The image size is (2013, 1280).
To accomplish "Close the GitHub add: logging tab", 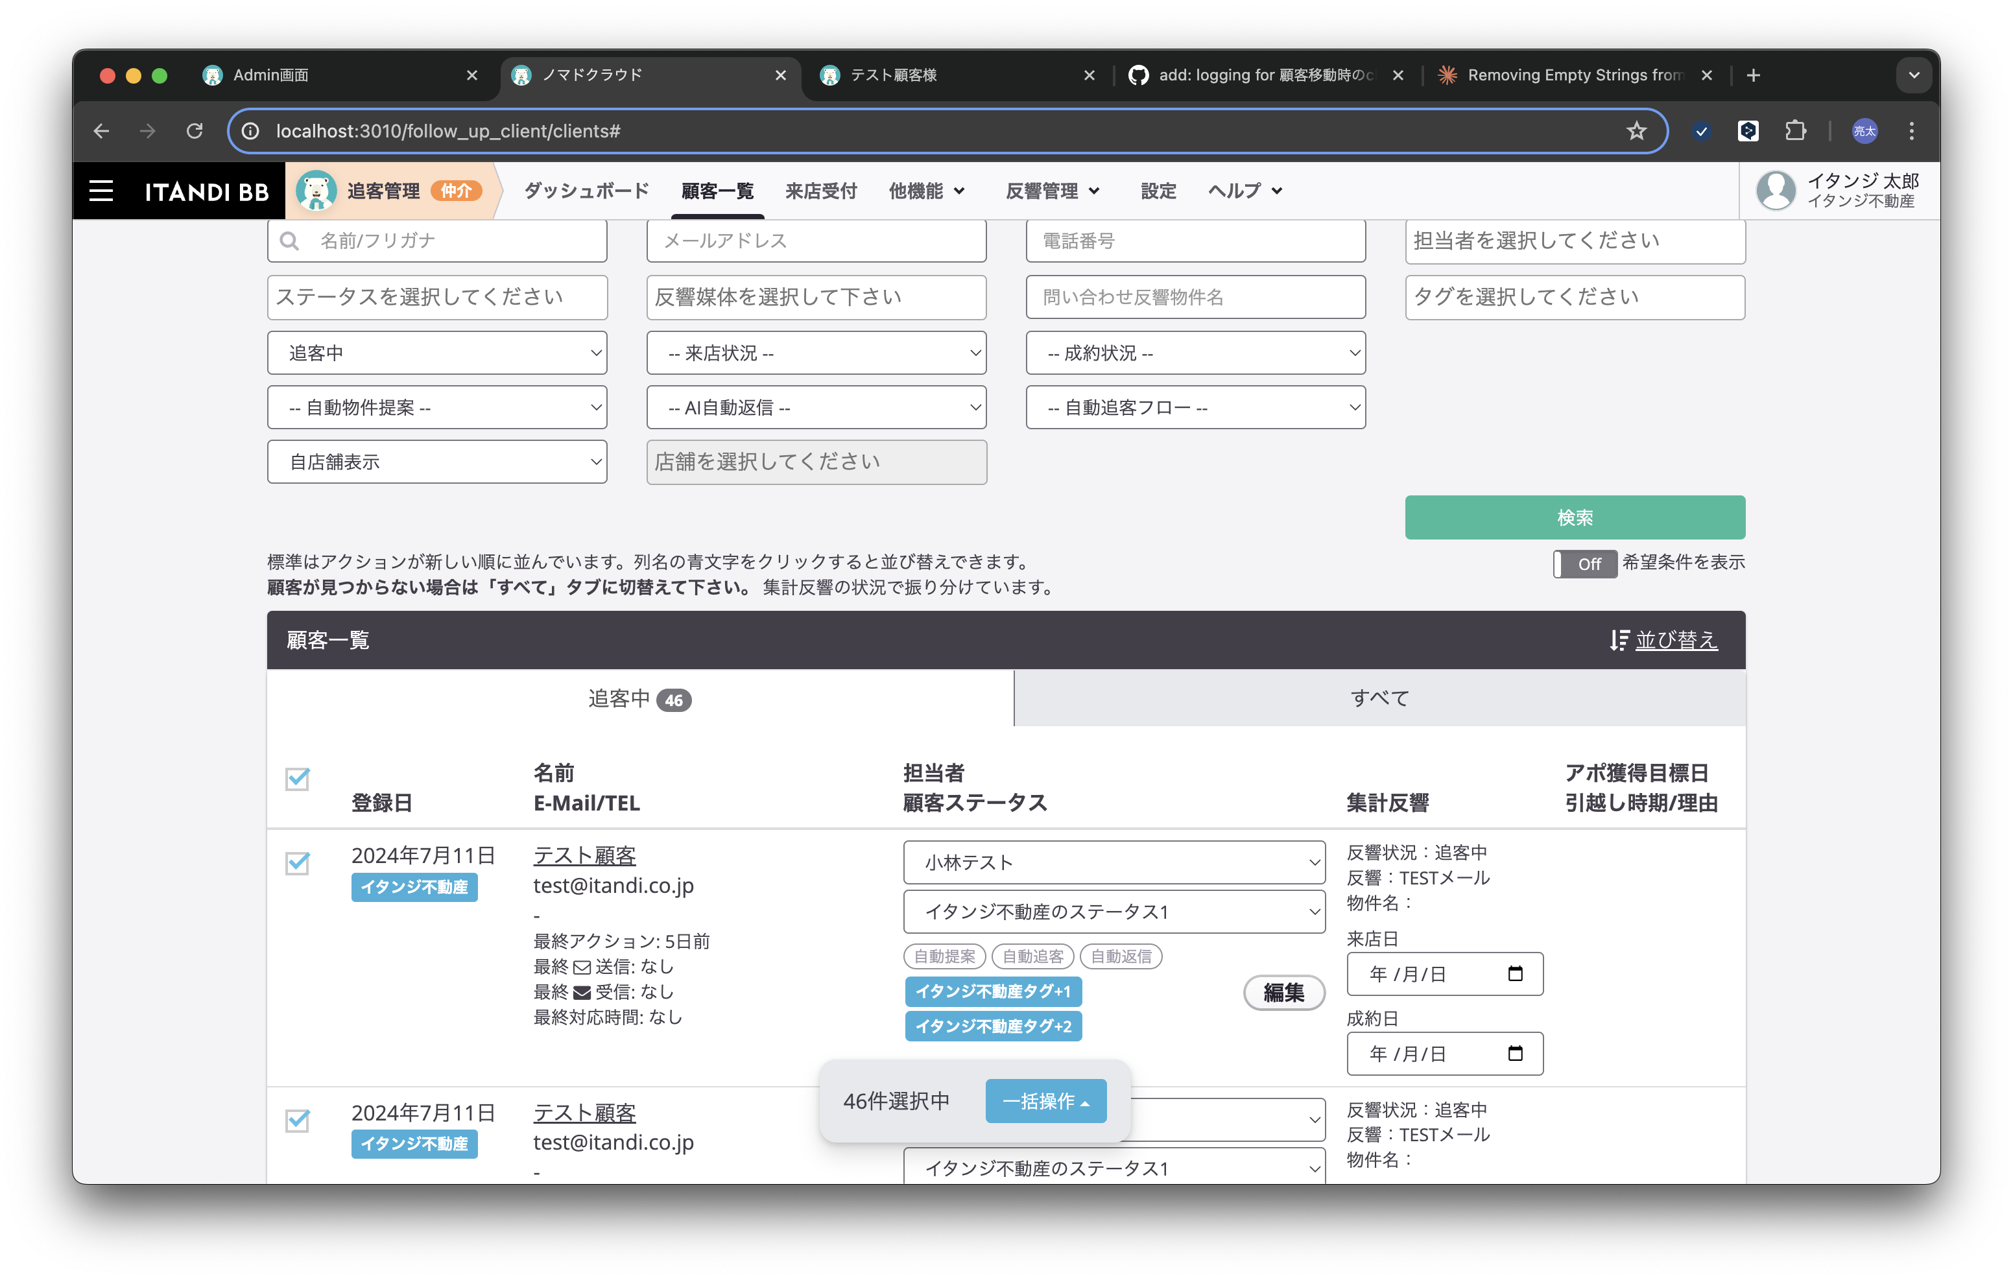I will point(1398,75).
